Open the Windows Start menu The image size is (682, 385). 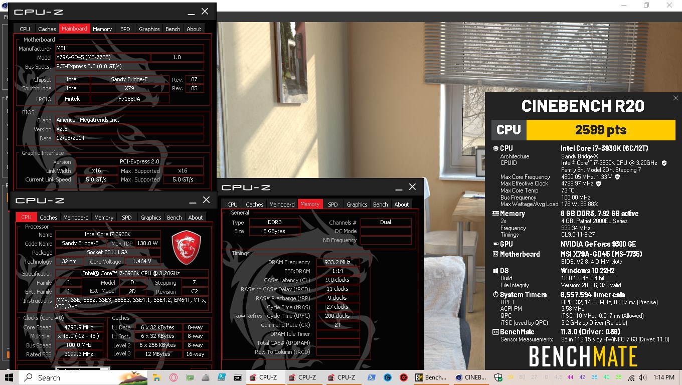9,377
